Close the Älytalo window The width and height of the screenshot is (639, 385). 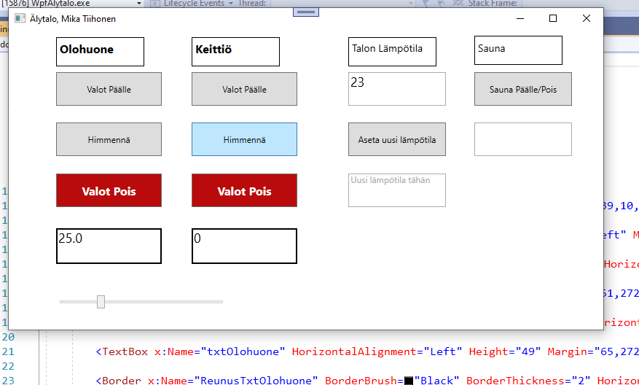point(587,18)
